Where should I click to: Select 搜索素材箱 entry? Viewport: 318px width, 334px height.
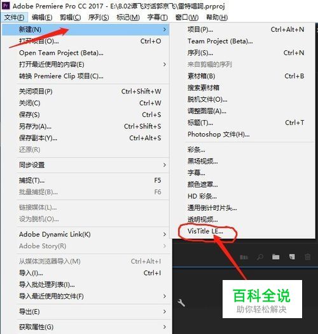pos(242,88)
